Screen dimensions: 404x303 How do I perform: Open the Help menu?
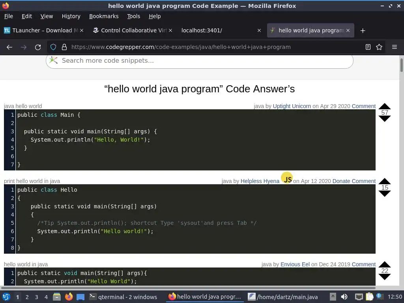coord(155,16)
